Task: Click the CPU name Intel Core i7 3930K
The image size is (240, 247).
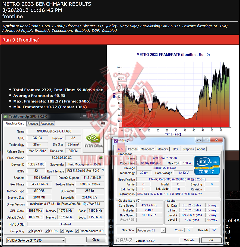Action: tap(165, 158)
